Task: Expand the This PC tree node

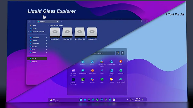Action: [x=28, y=59]
